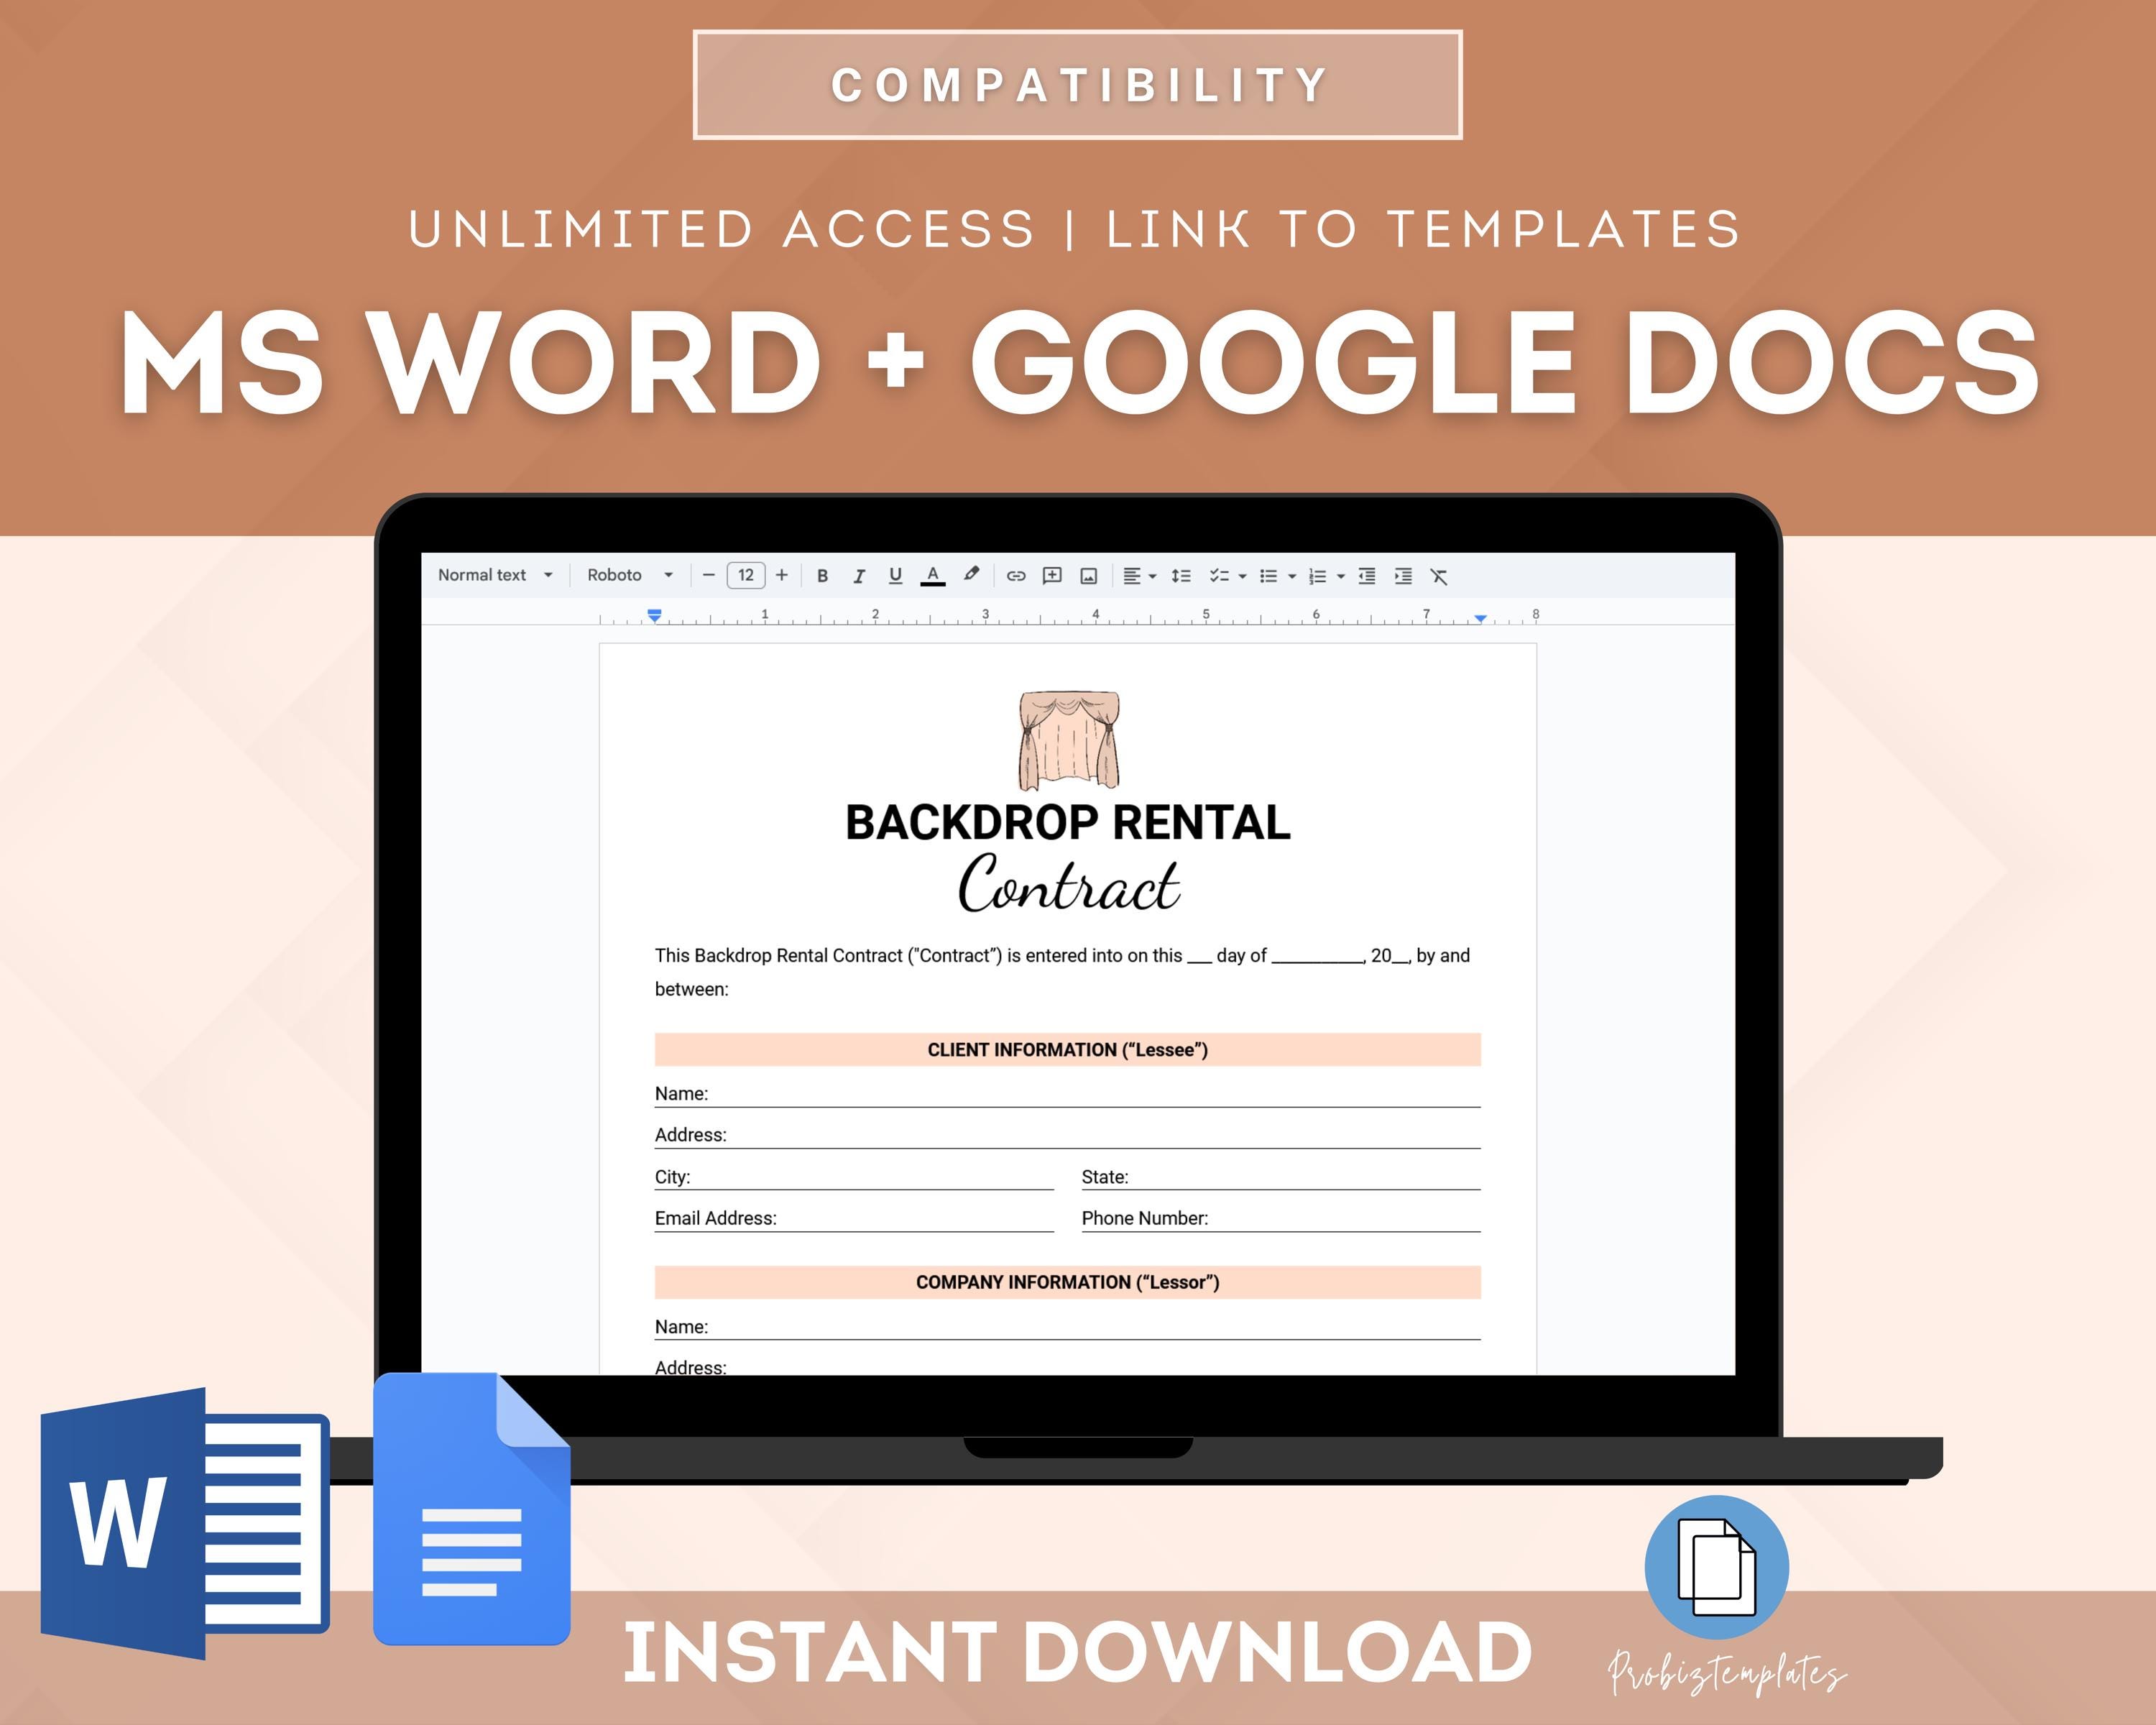Expand the text alignment dropdown
This screenshot has width=2156, height=1725.
click(1139, 576)
